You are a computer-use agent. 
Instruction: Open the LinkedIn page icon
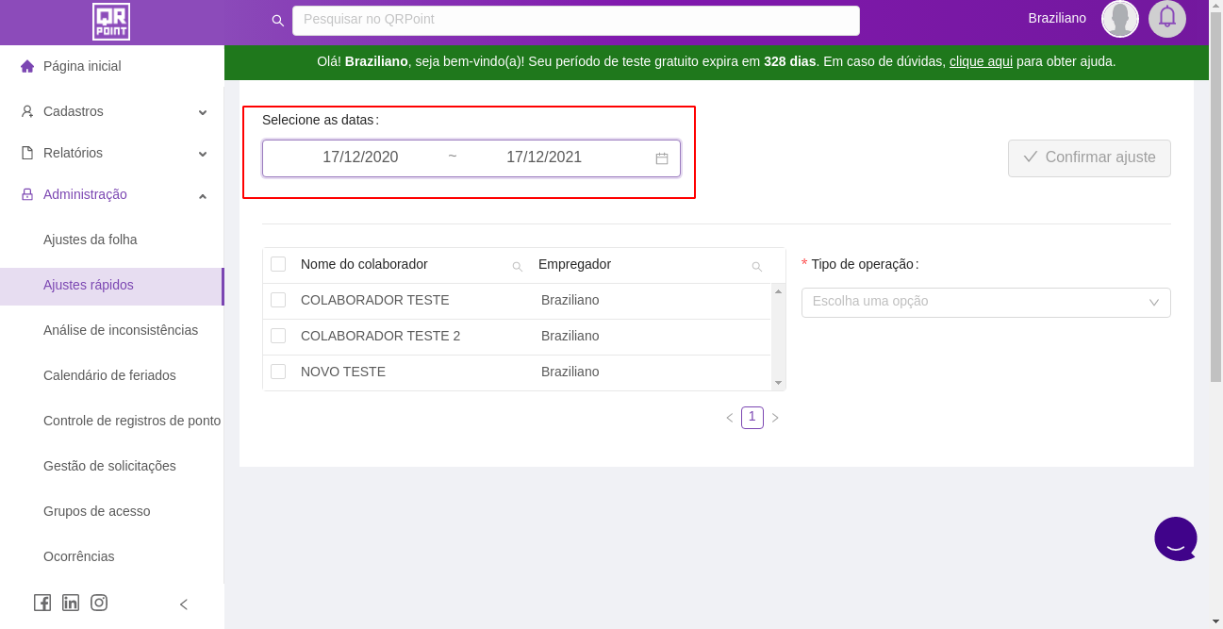point(71,603)
